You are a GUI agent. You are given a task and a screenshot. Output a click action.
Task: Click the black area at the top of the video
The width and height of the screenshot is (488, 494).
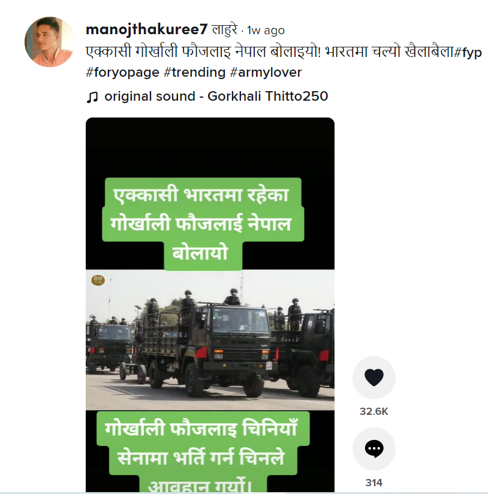pyautogui.click(x=210, y=147)
